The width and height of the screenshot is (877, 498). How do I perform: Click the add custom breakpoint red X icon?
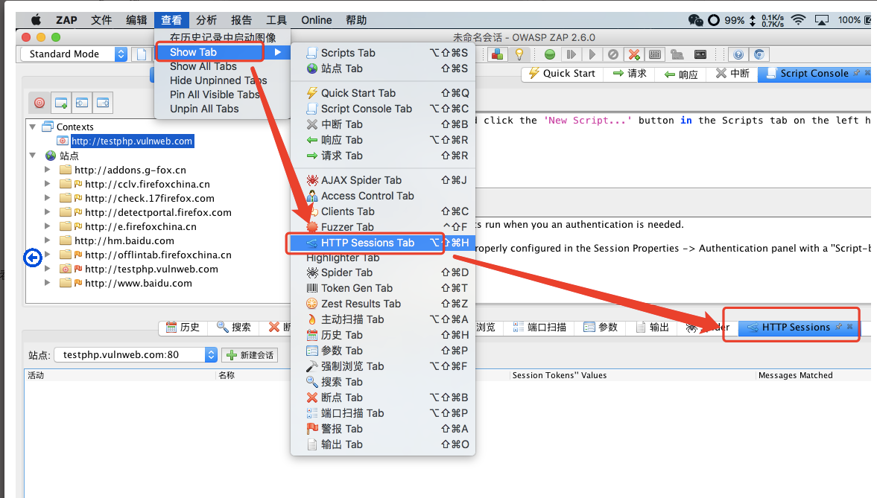633,54
